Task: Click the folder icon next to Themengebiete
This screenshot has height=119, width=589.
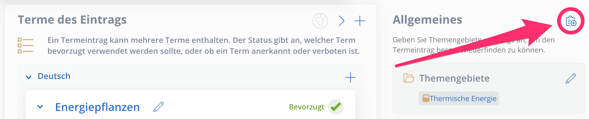Action: click(409, 78)
